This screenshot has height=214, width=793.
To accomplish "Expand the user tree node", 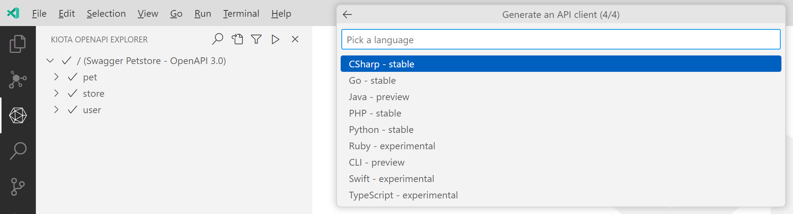I will [x=56, y=110].
